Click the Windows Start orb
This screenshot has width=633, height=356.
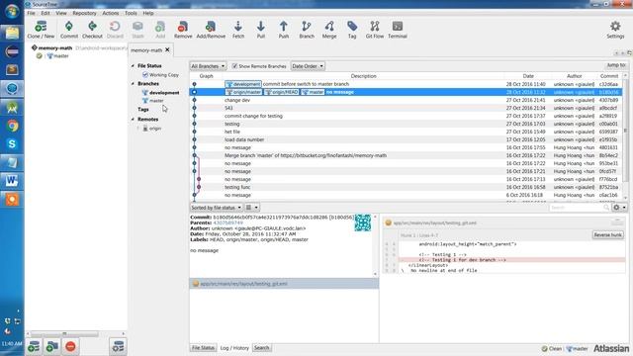[x=12, y=11]
